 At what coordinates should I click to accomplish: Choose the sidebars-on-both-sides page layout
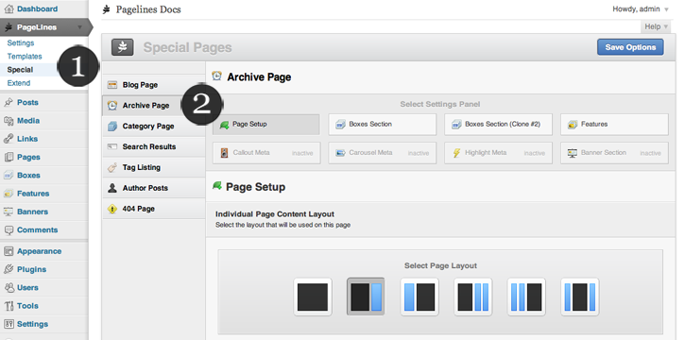click(580, 297)
